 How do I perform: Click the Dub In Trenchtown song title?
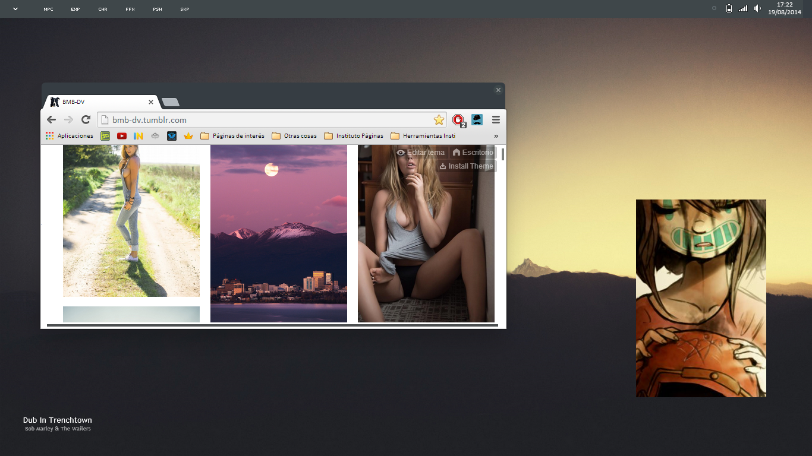point(58,420)
